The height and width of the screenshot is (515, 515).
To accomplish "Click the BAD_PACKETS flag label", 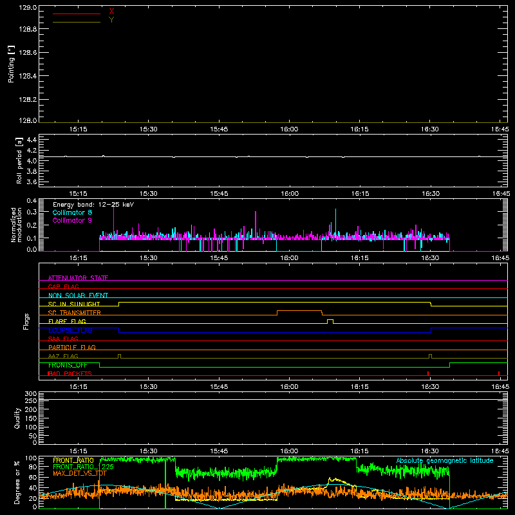I will click(x=70, y=373).
